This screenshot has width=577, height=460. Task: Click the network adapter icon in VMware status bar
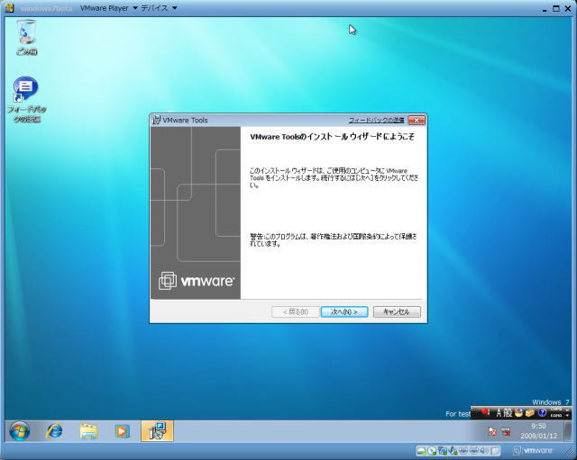(443, 450)
